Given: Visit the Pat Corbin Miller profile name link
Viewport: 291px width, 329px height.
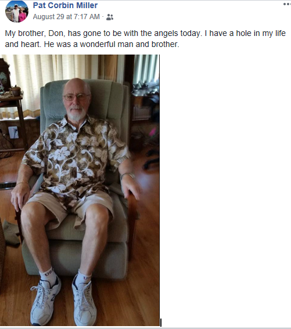Looking at the screenshot, I should point(65,5).
